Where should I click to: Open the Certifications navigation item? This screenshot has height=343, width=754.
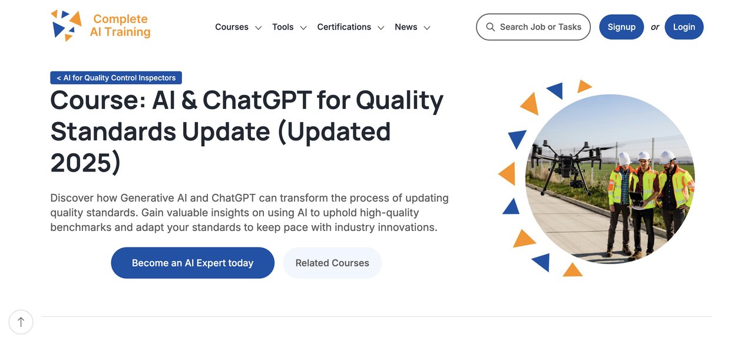pyautogui.click(x=344, y=27)
